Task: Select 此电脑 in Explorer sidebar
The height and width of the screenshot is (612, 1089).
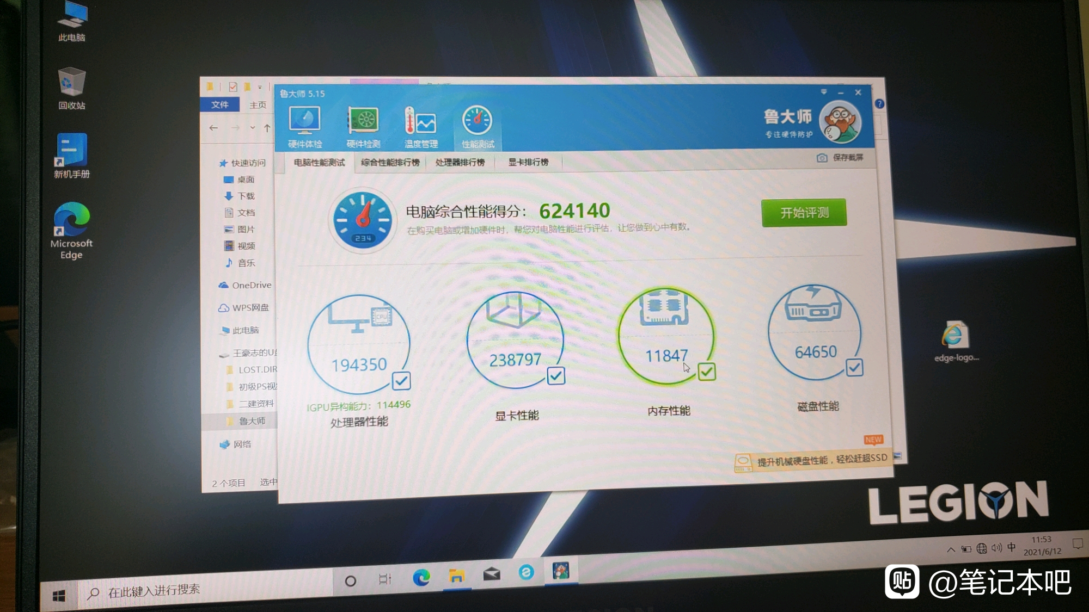Action: pos(240,330)
